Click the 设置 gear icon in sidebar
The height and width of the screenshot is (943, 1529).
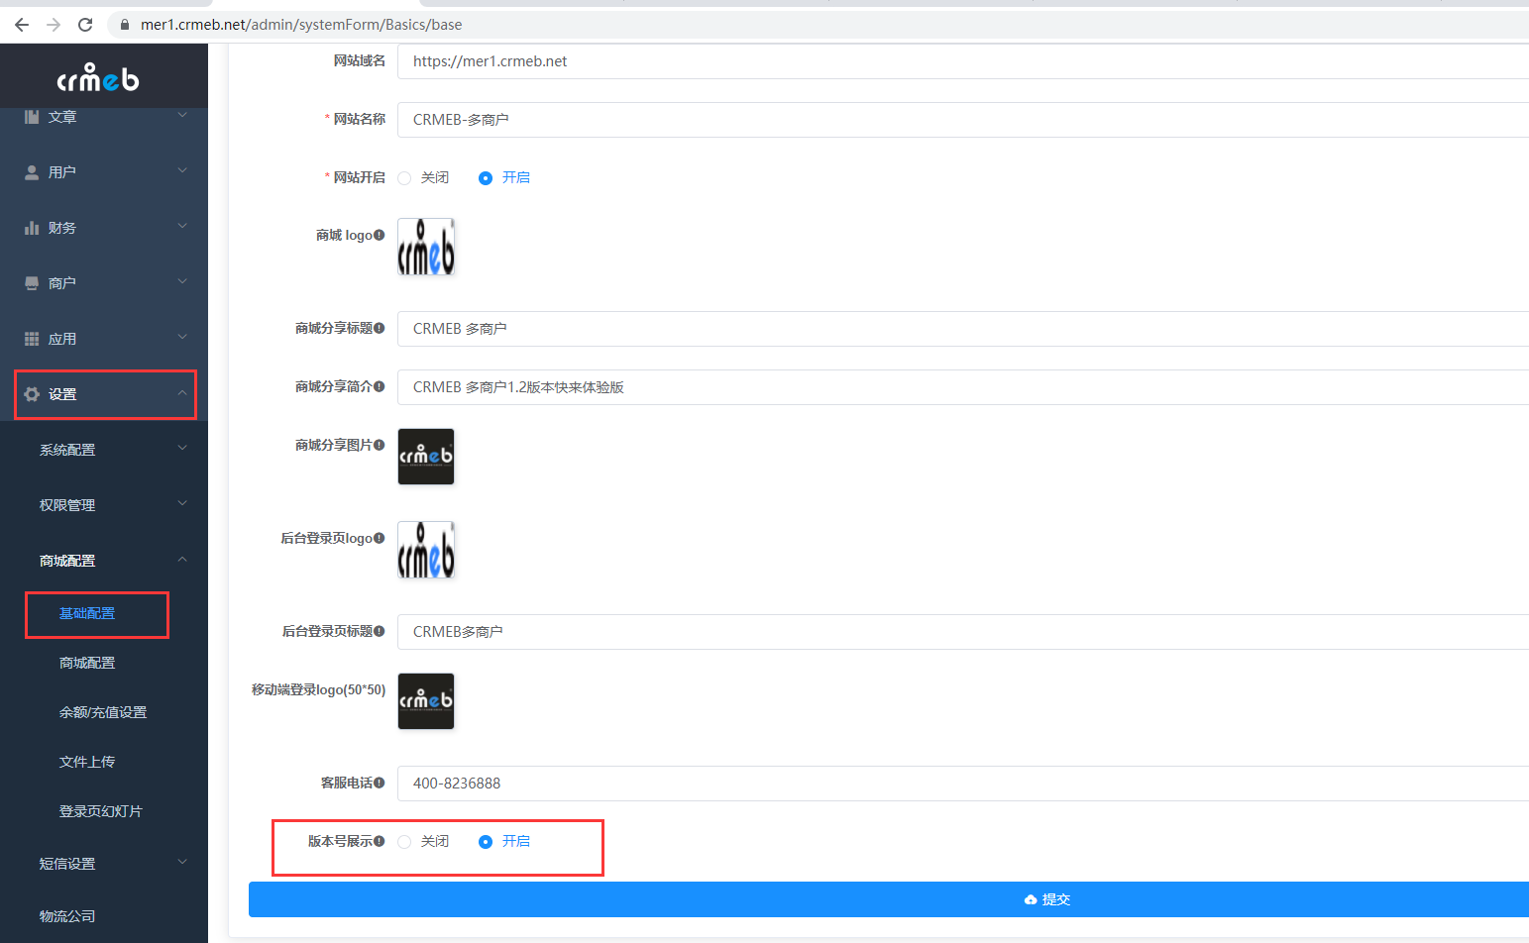[32, 394]
